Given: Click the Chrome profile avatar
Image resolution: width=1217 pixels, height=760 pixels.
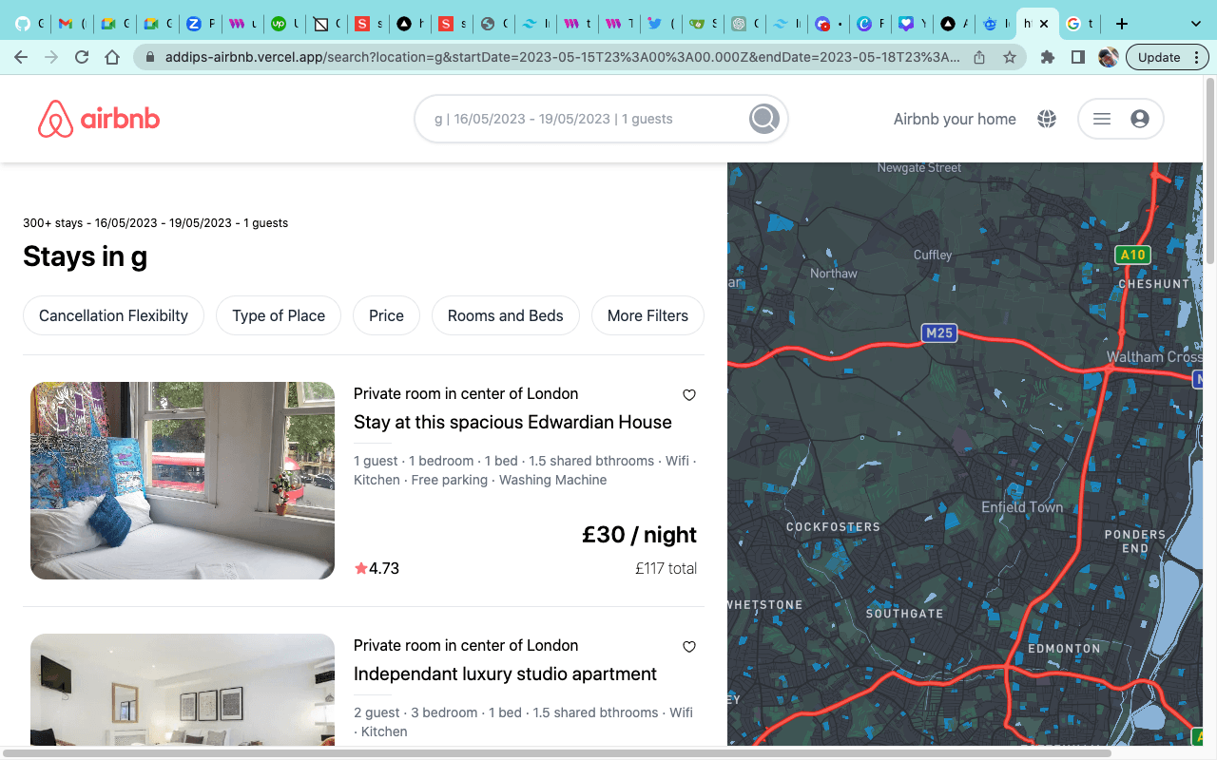Looking at the screenshot, I should [1108, 57].
